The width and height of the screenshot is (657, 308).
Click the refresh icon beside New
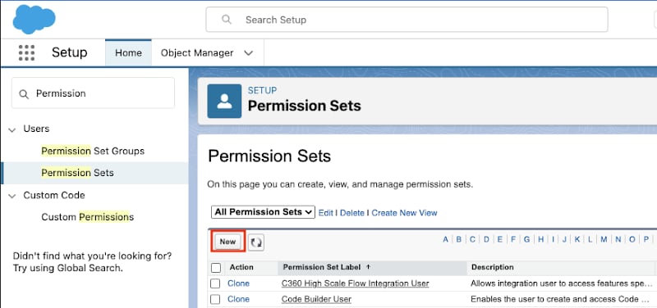pyautogui.click(x=256, y=242)
